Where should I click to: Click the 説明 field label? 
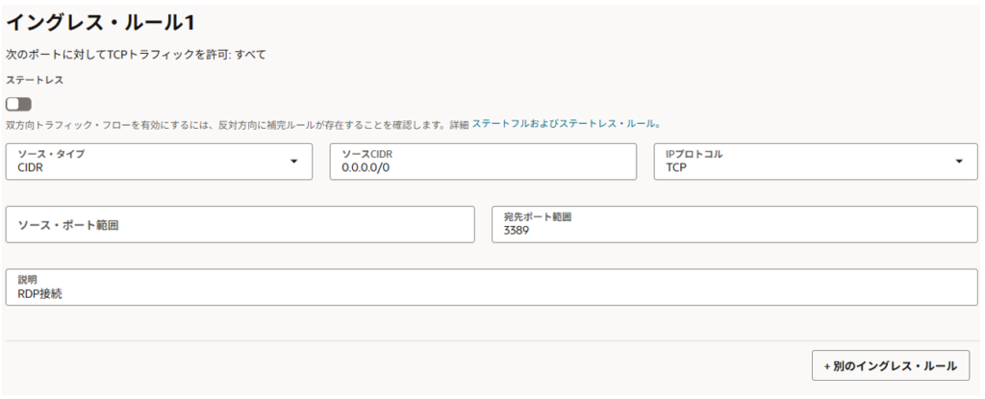point(28,280)
